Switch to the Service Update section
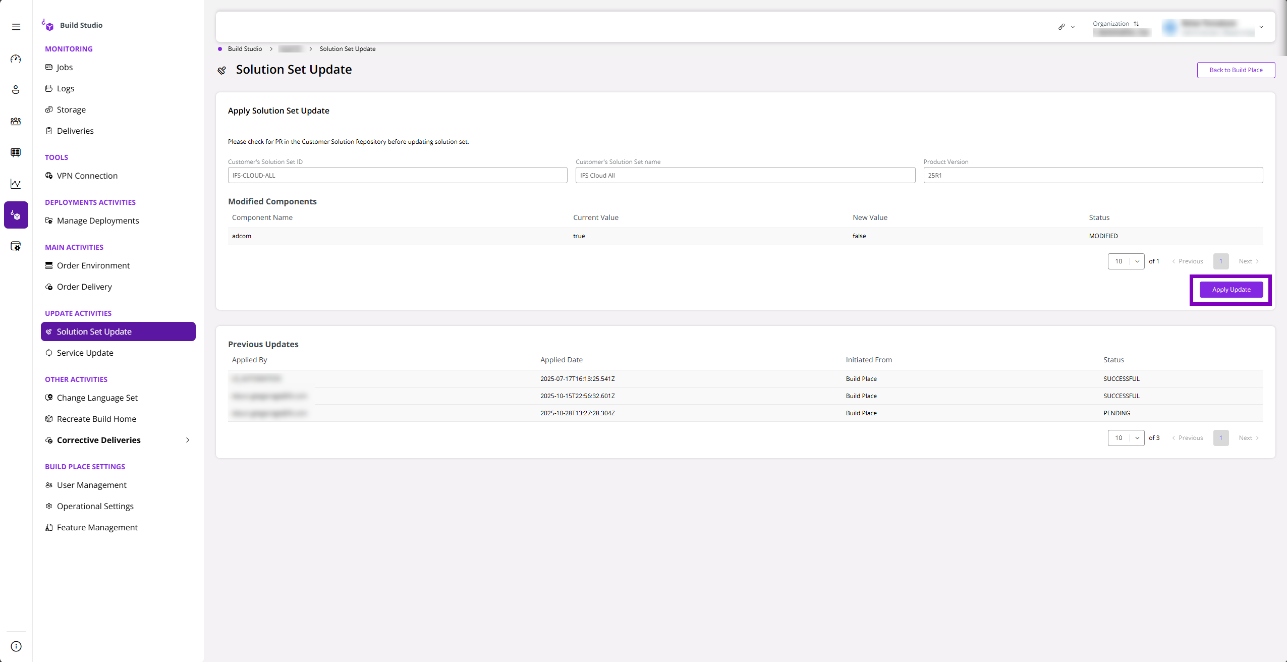The height and width of the screenshot is (662, 1287). 85,352
